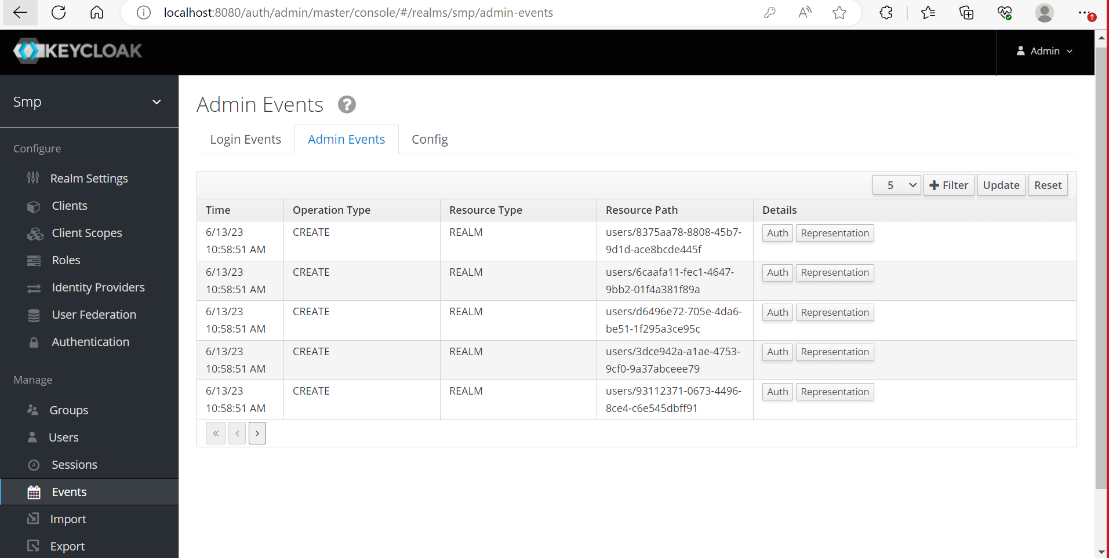
Task: Open the Client Scopes section
Action: (x=35, y=233)
